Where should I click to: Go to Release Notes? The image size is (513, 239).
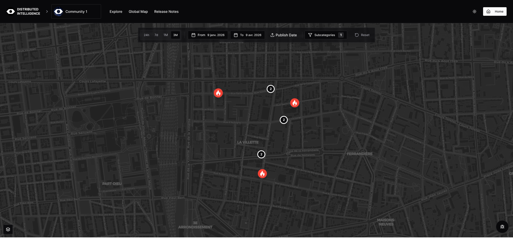point(166,11)
